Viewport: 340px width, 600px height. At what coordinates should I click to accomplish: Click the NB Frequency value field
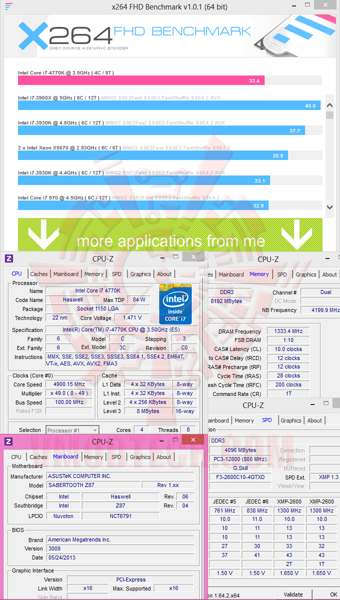(x=320, y=310)
